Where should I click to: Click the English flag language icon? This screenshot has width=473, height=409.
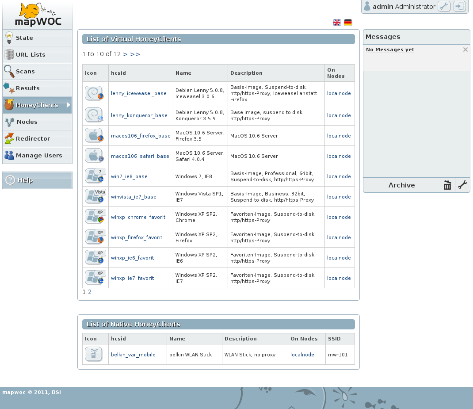pos(337,23)
